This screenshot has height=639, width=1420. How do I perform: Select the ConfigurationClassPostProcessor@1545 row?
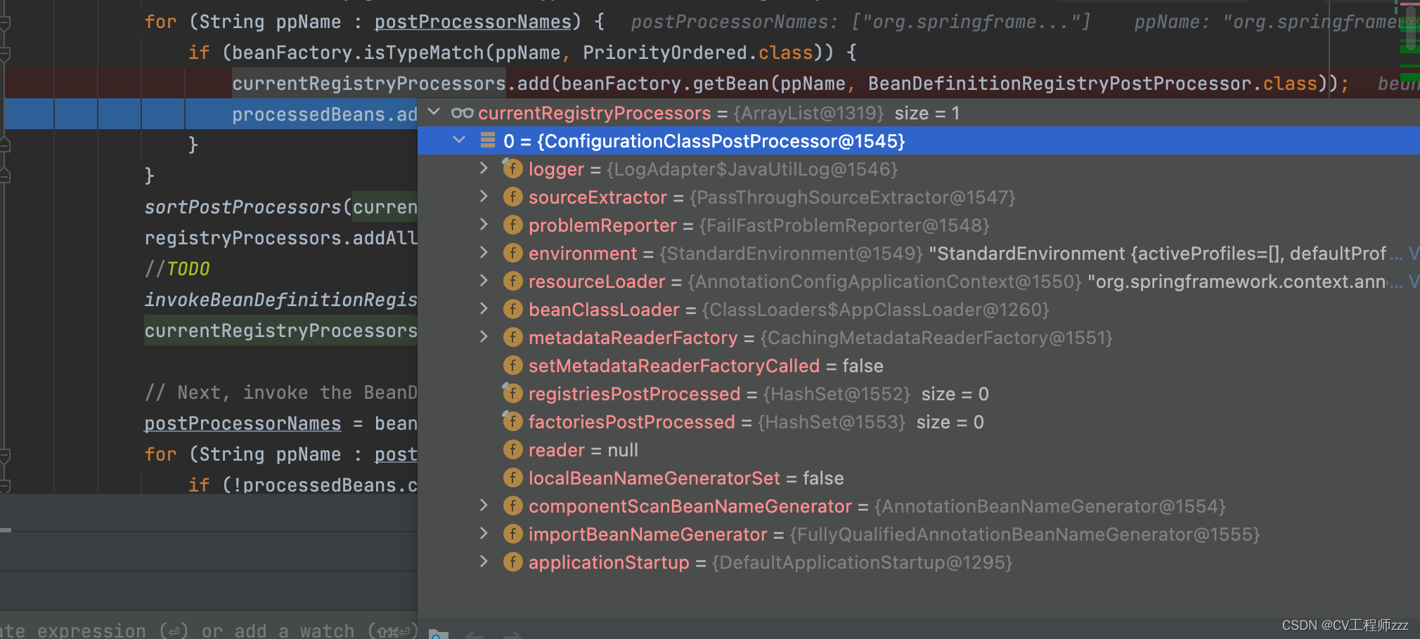point(918,140)
